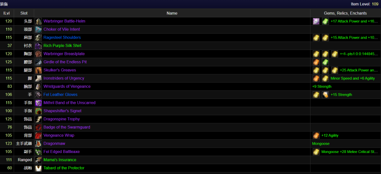
Task: Click the Mithril Band of the Unscarred icon
Action: [38, 103]
